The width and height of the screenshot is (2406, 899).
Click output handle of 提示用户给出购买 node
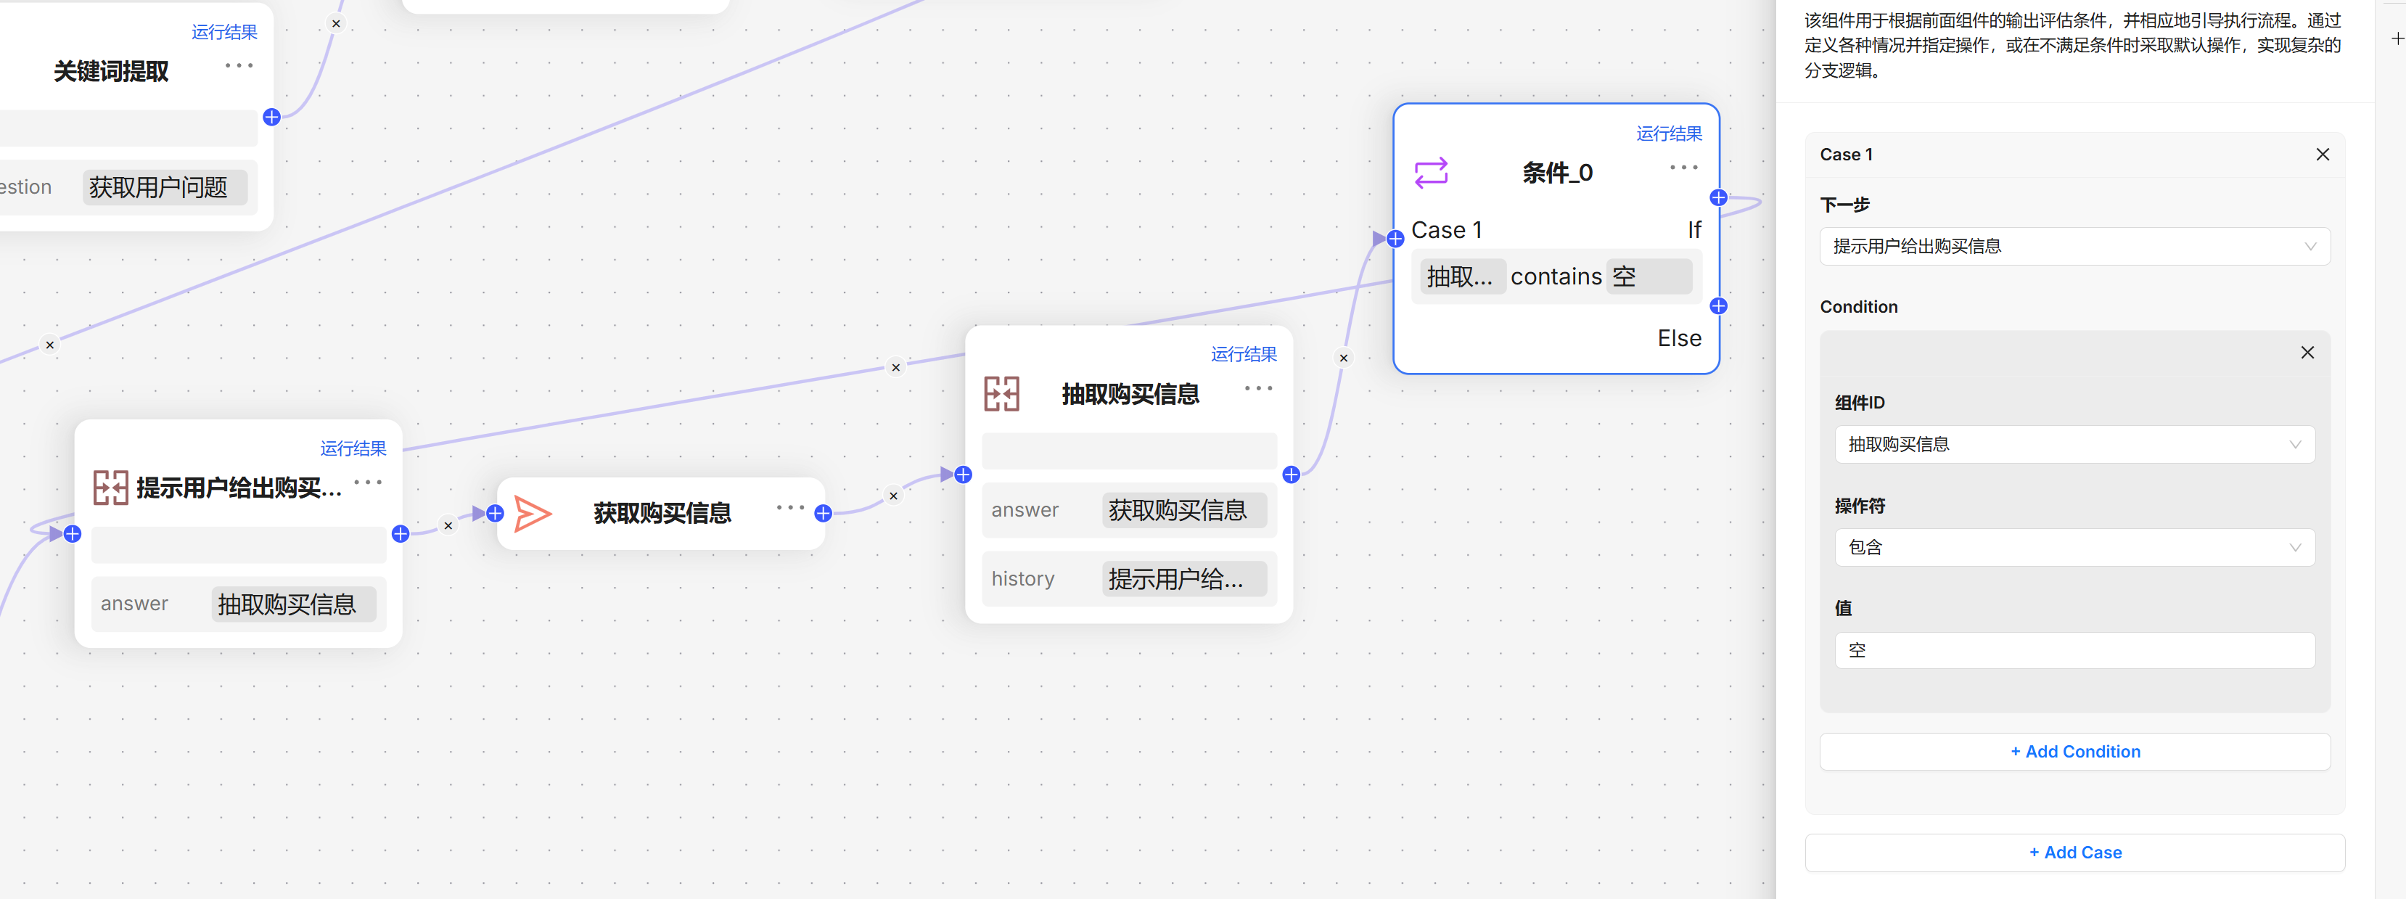coord(401,534)
